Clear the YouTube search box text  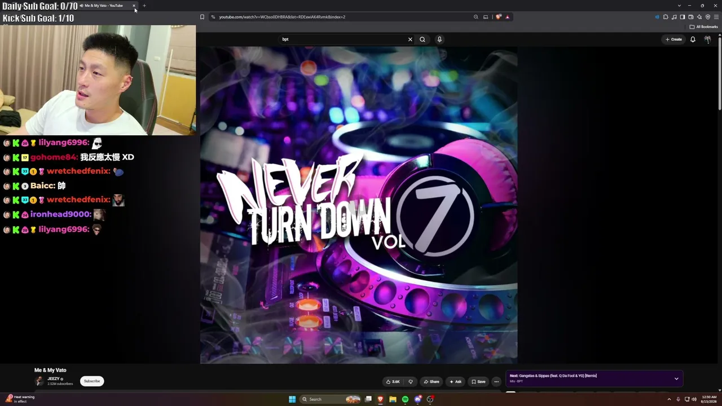(x=410, y=39)
